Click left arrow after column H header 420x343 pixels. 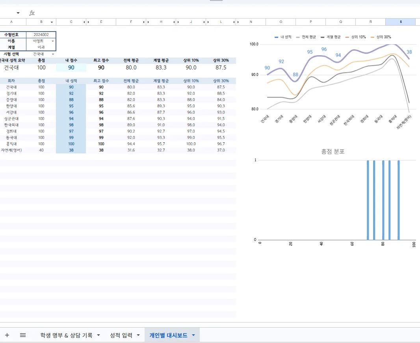(174, 22)
